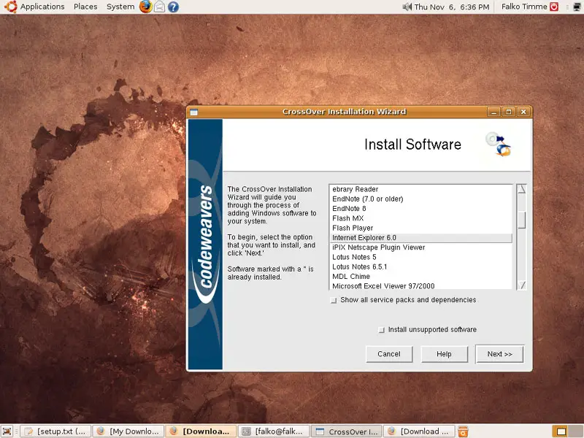The image size is (584, 438).
Task: Enable Show all service packs and dependencies
Action: pyautogui.click(x=334, y=300)
